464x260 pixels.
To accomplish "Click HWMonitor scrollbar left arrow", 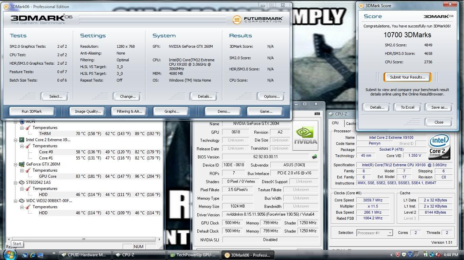I will point(9,239).
